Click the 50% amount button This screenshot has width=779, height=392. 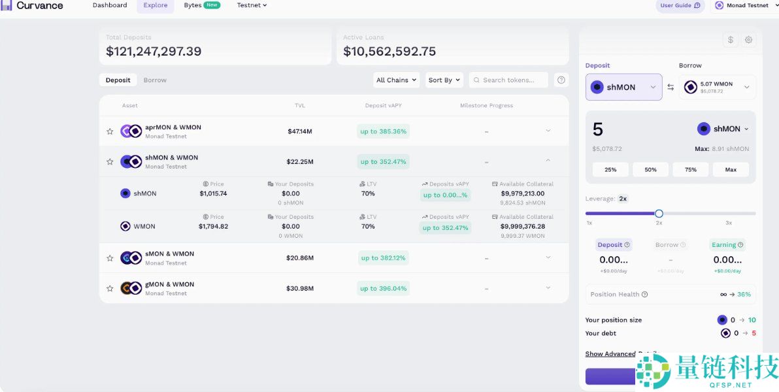click(650, 170)
